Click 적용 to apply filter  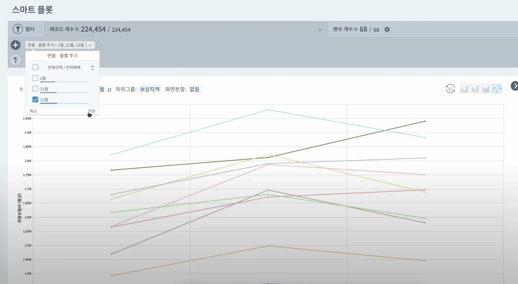pos(91,111)
